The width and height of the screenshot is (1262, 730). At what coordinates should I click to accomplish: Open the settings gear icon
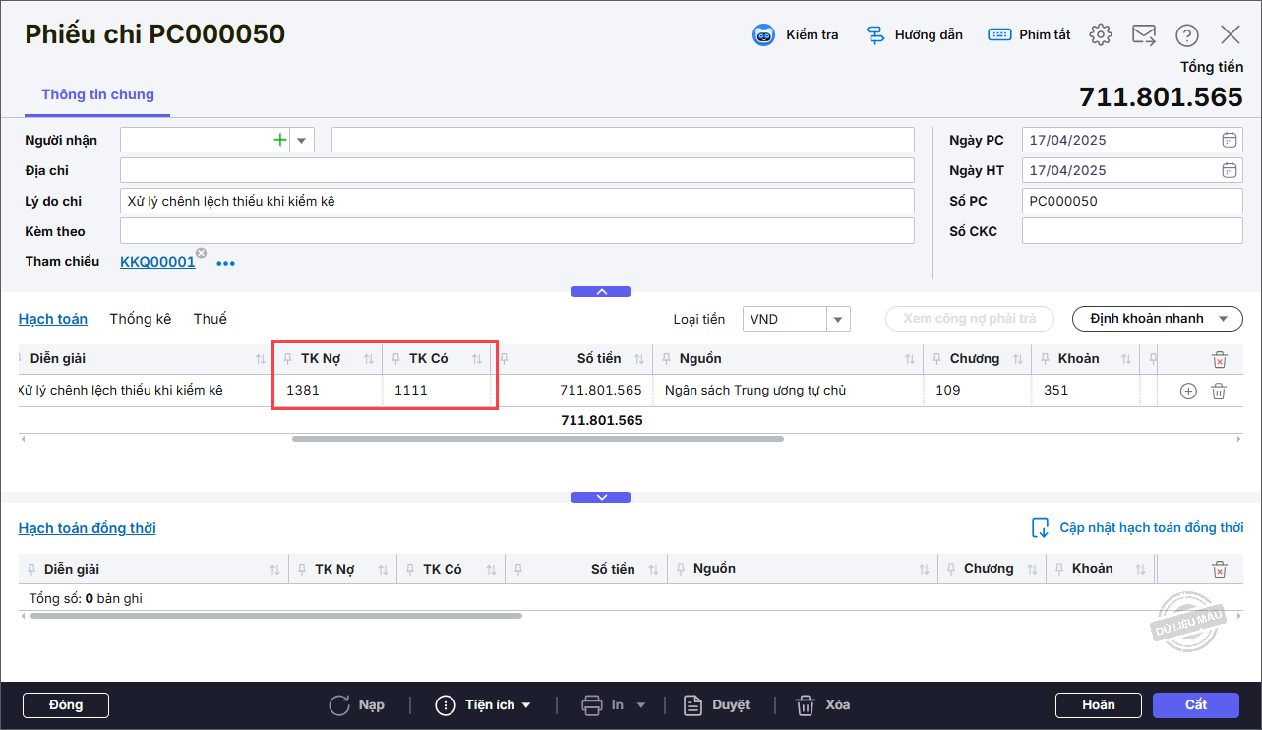pos(1101,35)
